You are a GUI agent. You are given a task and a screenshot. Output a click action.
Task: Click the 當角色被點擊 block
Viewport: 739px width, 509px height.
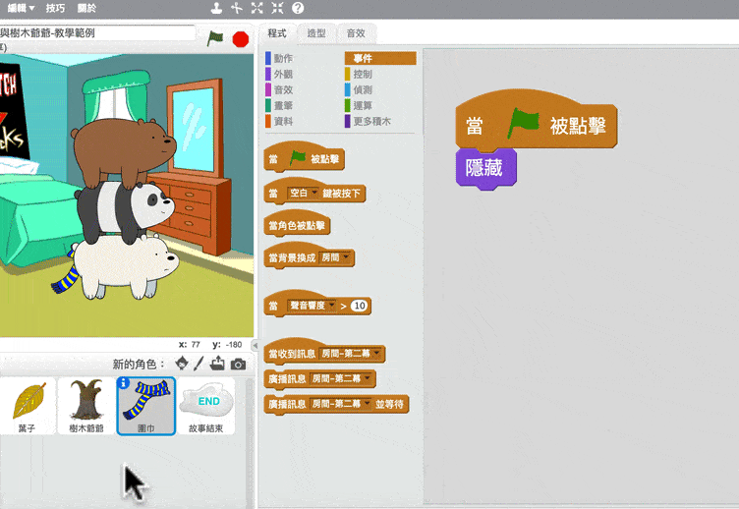tap(297, 225)
